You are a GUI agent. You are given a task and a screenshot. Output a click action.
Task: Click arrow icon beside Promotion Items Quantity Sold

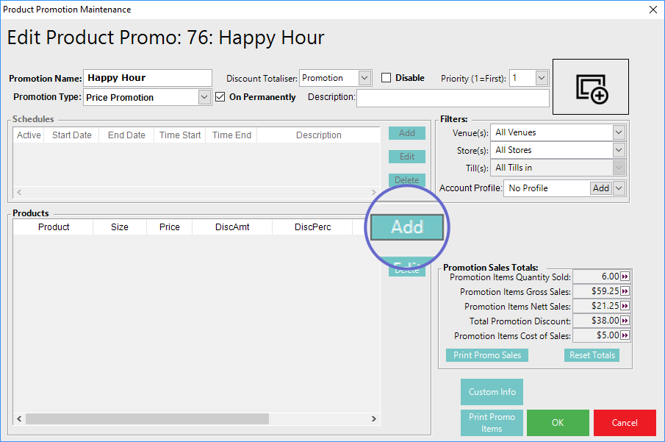[625, 277]
